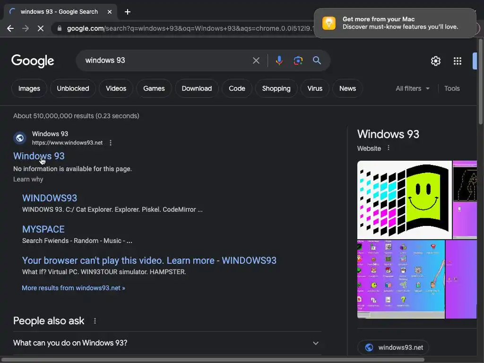Image resolution: width=484 pixels, height=363 pixels.
Task: Go to Google homepage via logo
Action: (x=33, y=61)
